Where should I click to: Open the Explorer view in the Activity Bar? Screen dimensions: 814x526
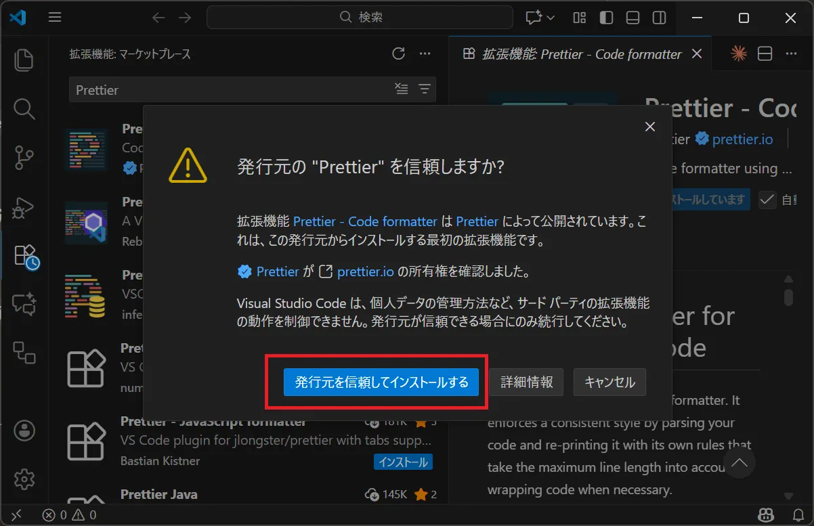[24, 60]
